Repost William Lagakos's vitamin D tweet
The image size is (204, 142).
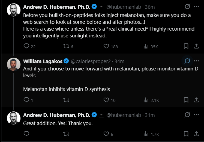click(66, 100)
